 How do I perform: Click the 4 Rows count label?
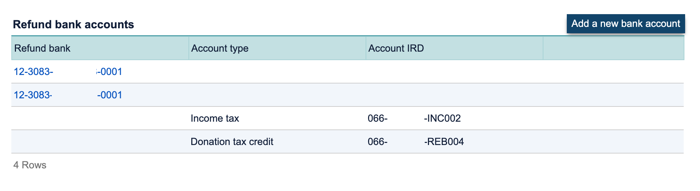(30, 165)
